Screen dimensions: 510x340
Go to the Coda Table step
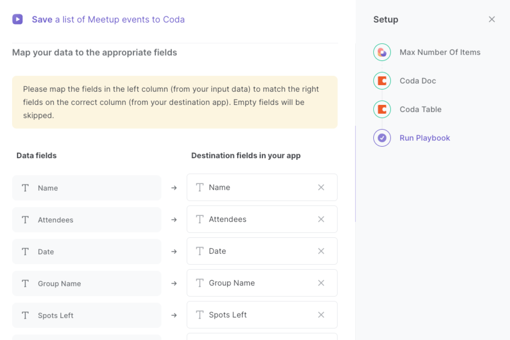(x=420, y=109)
